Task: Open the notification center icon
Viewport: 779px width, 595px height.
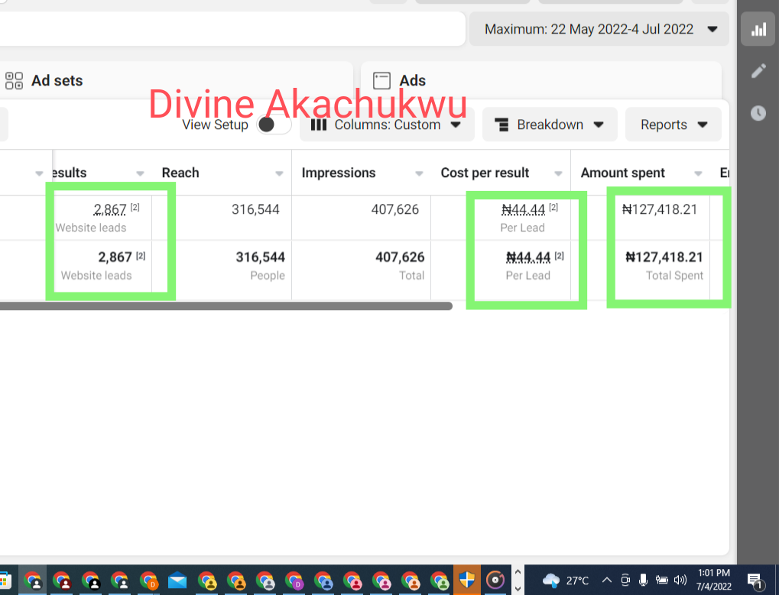Action: pyautogui.click(x=755, y=580)
